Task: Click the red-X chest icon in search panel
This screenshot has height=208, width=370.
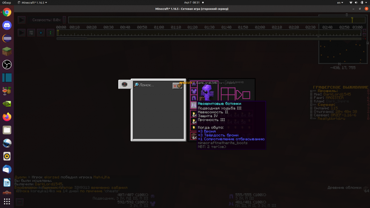Action: pyautogui.click(x=178, y=86)
